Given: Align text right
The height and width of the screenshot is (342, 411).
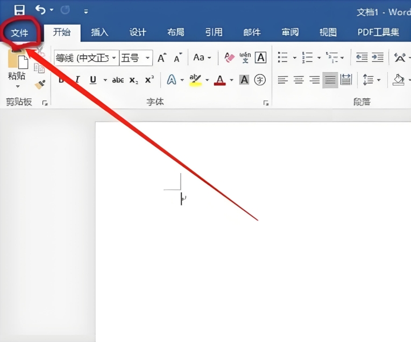Looking at the screenshot, I should click(314, 80).
